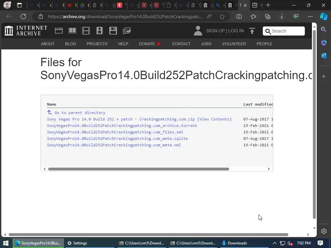Screen dimensions: 331x248
Task: Open the Tab actions menu icon
Action: [19, 5]
